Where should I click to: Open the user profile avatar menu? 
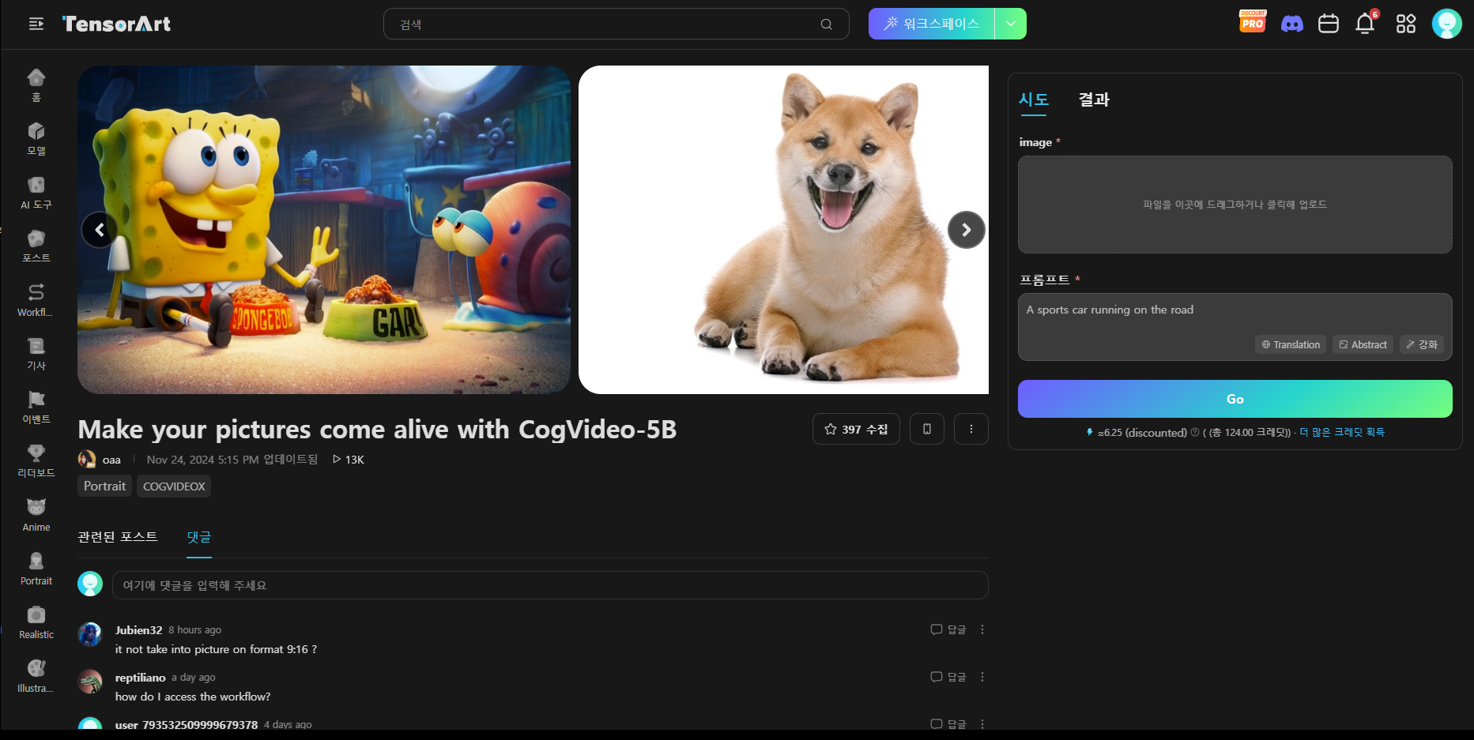[1447, 24]
